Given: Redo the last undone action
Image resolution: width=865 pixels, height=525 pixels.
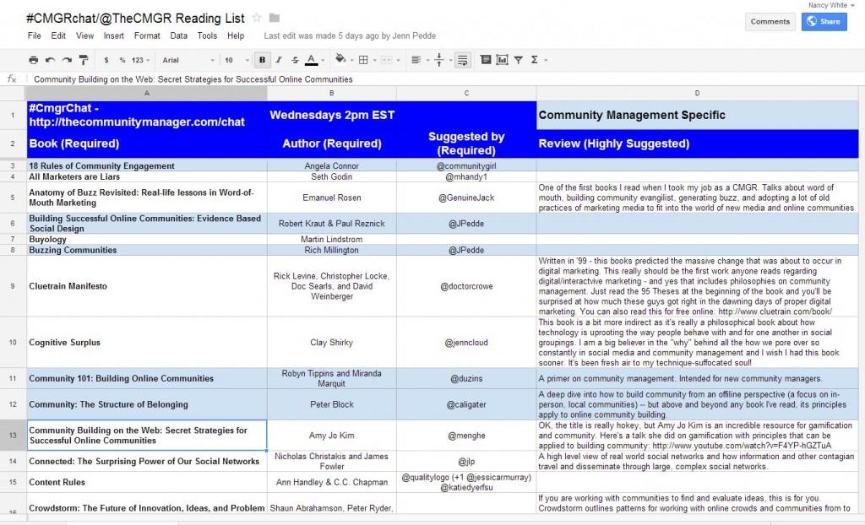Looking at the screenshot, I should 67,60.
